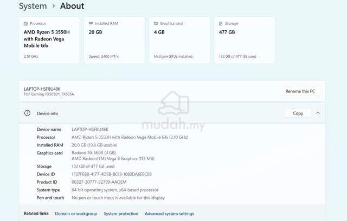Click Product ID value 00327-30777-32799-AAOEM
The width and height of the screenshot is (347, 221).
[99, 182]
